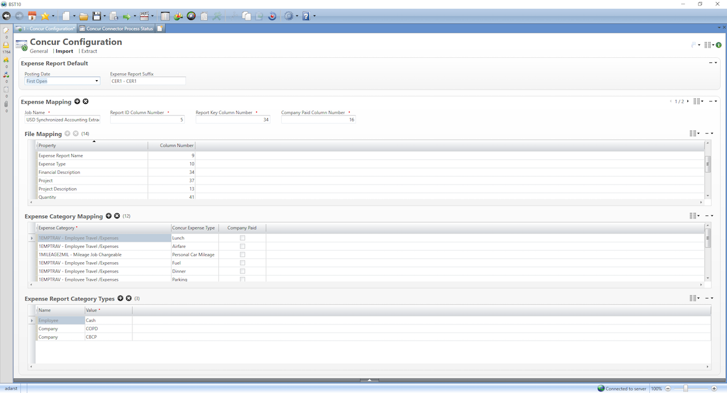Viewport: 727px width, 393px height.
Task: Switch to the Extract tab
Action: tap(90, 51)
